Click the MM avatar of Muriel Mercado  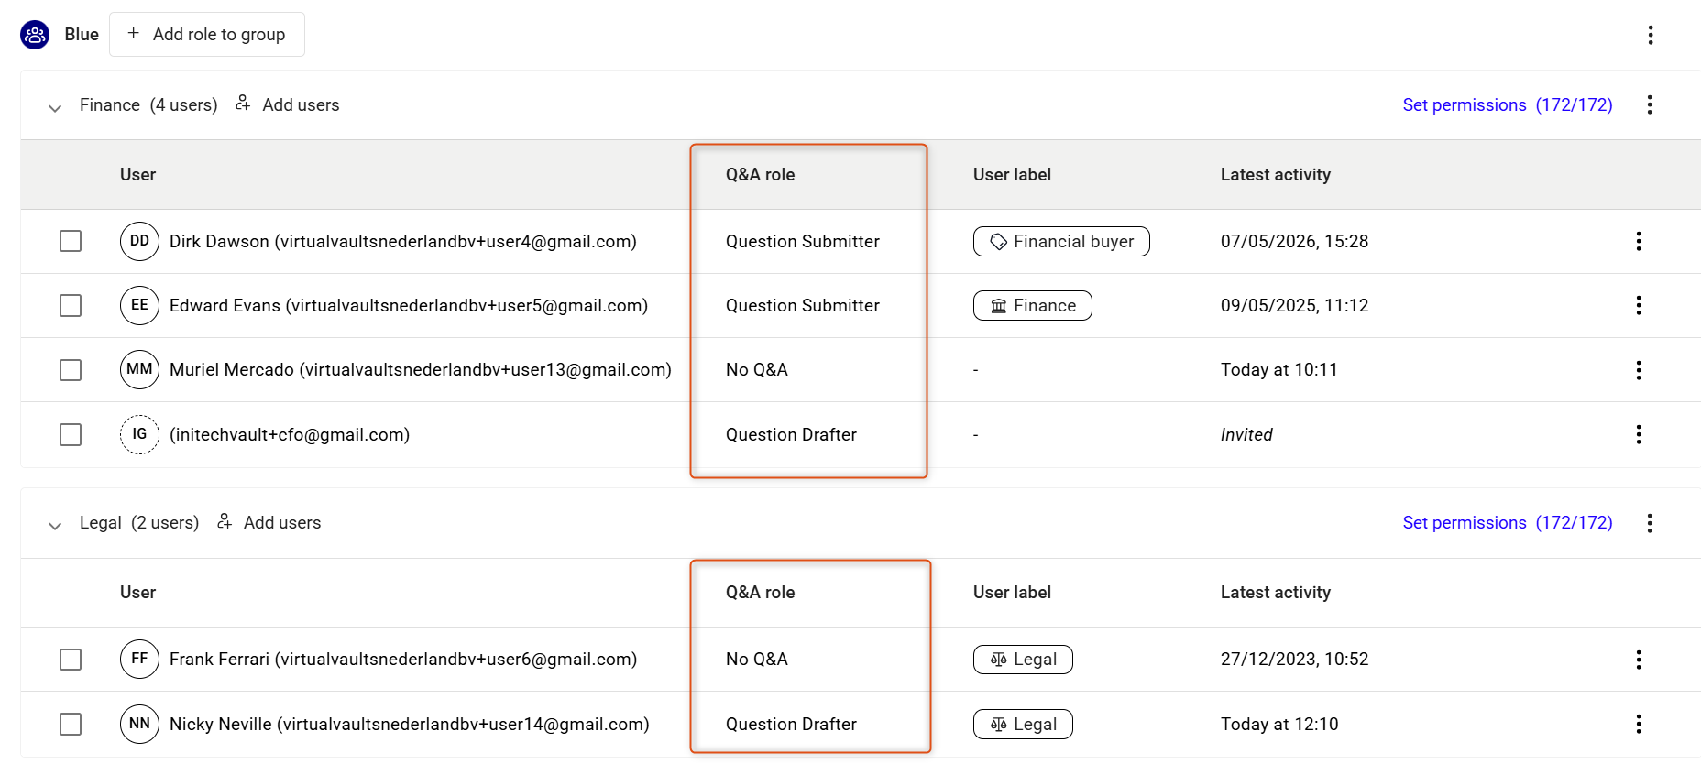[139, 369]
